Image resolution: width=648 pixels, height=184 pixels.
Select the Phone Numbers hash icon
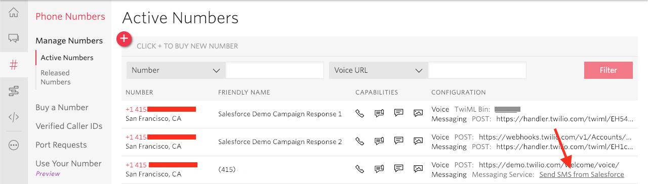point(14,64)
